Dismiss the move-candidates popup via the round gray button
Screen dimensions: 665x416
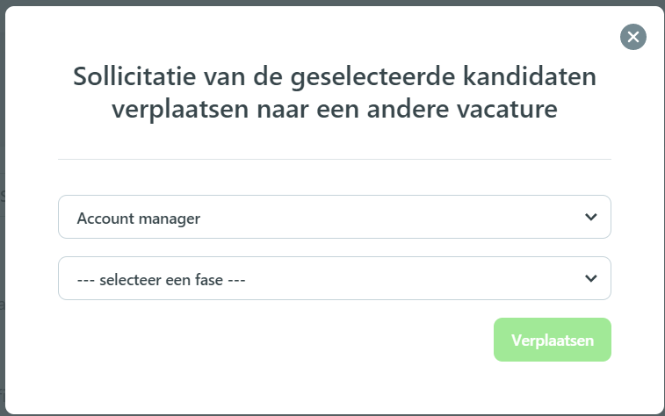tap(632, 37)
